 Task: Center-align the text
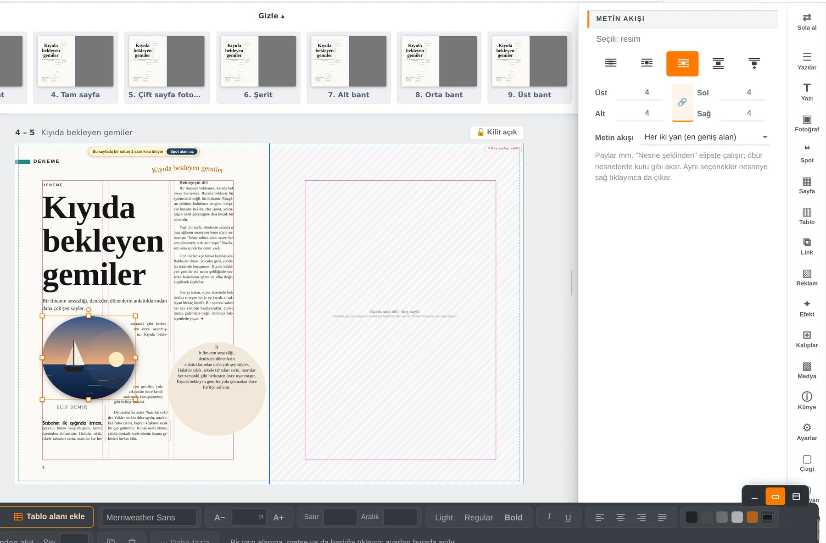point(620,517)
